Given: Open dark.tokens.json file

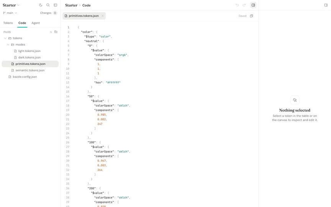Looking at the screenshot, I should point(29,58).
